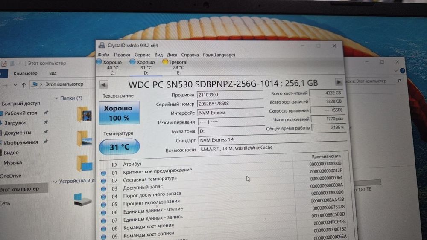Click the Стандарт field NVM Express 1.4

pyautogui.click(x=272, y=139)
